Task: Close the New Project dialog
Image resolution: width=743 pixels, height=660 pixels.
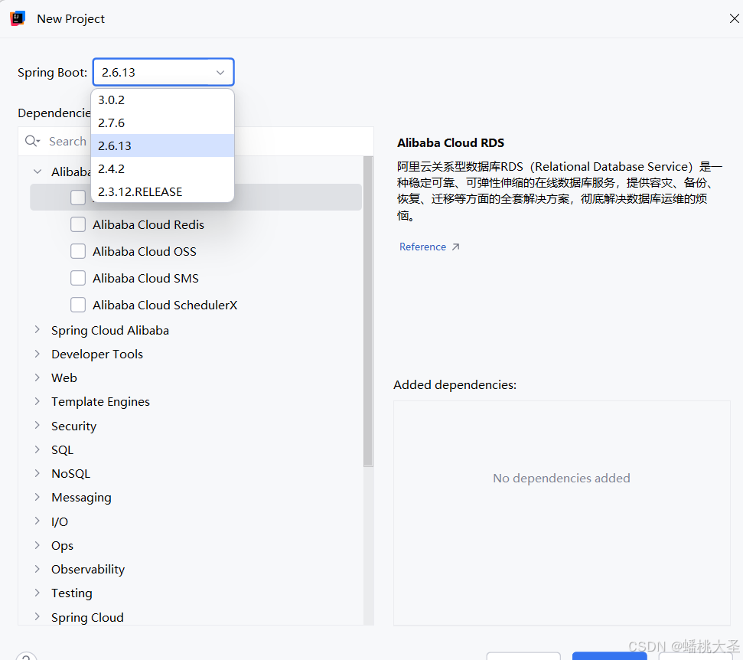Action: pyautogui.click(x=734, y=18)
